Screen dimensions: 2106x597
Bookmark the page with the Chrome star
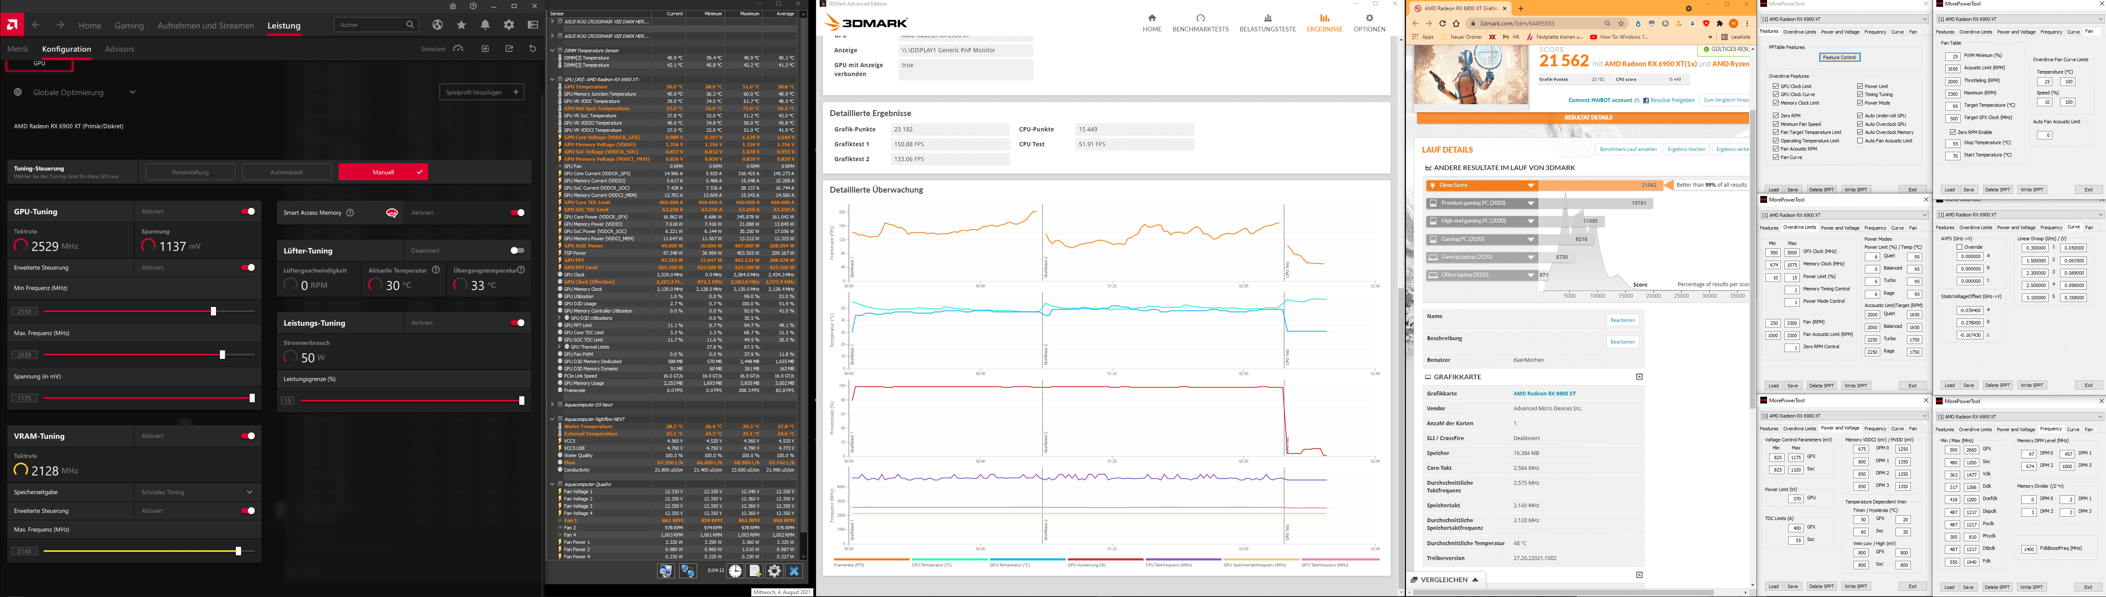tap(1621, 24)
